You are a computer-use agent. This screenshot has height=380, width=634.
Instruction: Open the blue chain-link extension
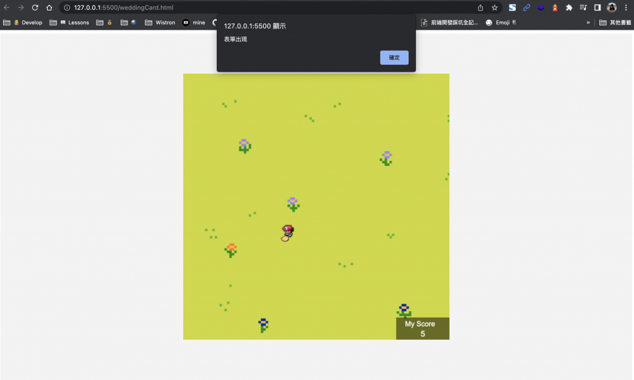(x=526, y=7)
